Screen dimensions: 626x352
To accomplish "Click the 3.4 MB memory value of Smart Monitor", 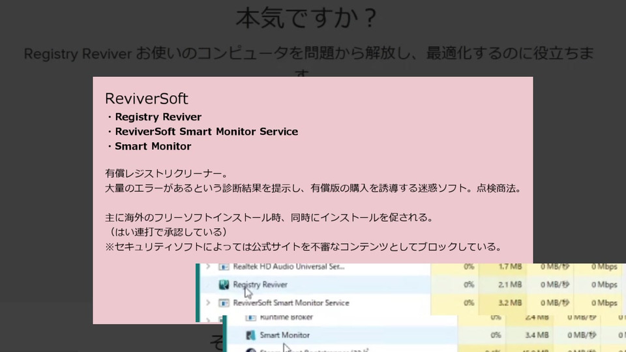I will tap(537, 335).
